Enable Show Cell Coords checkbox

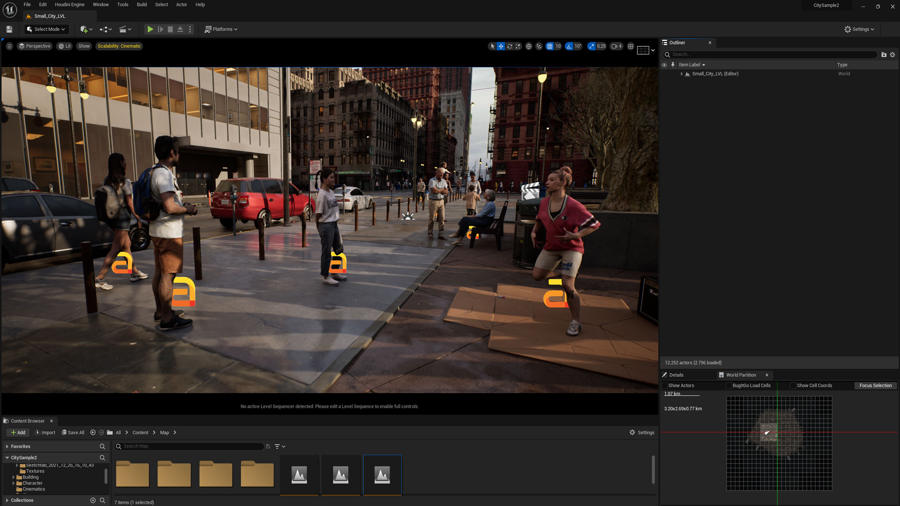(x=793, y=386)
